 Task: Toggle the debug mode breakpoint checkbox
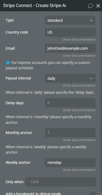point(93,193)
